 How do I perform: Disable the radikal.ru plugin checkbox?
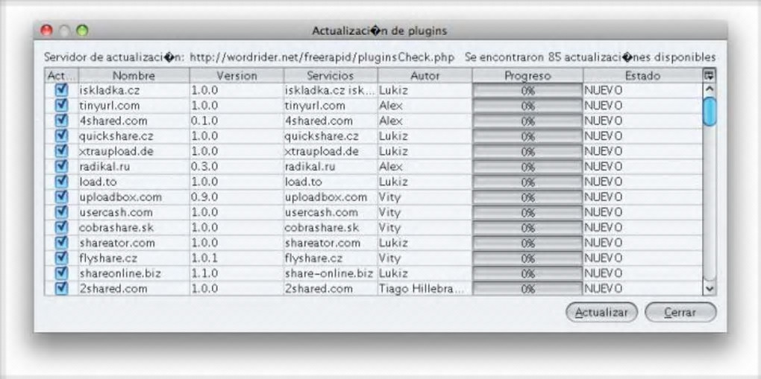pyautogui.click(x=61, y=166)
